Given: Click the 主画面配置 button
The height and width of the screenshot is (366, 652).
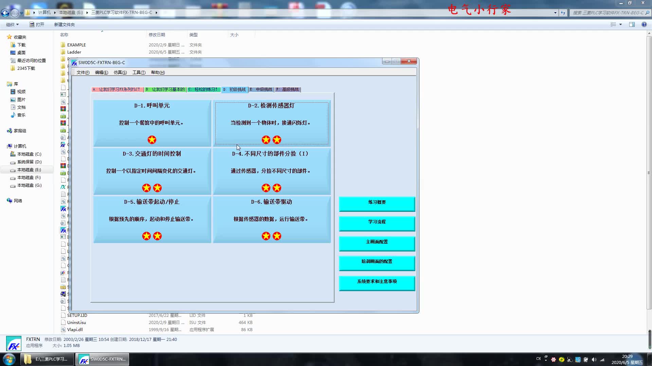Looking at the screenshot, I should pos(377,243).
